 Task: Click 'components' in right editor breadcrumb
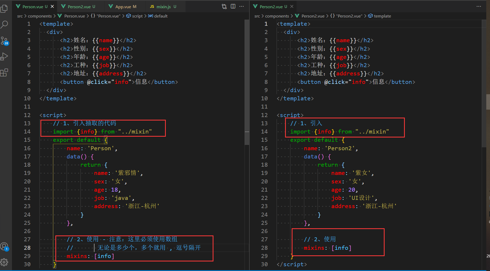click(277, 16)
